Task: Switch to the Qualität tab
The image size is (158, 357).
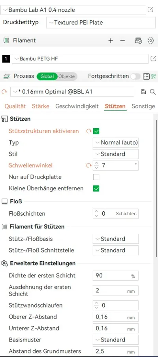Action: pos(15,106)
